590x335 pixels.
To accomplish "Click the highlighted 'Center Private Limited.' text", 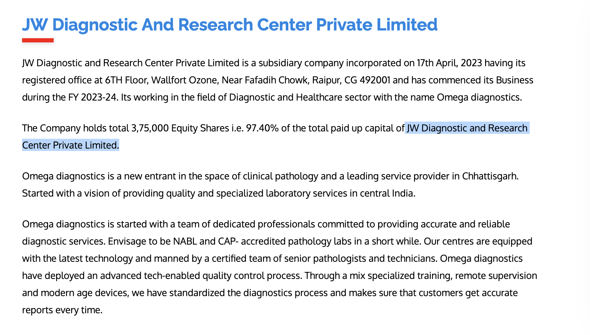I will point(71,145).
